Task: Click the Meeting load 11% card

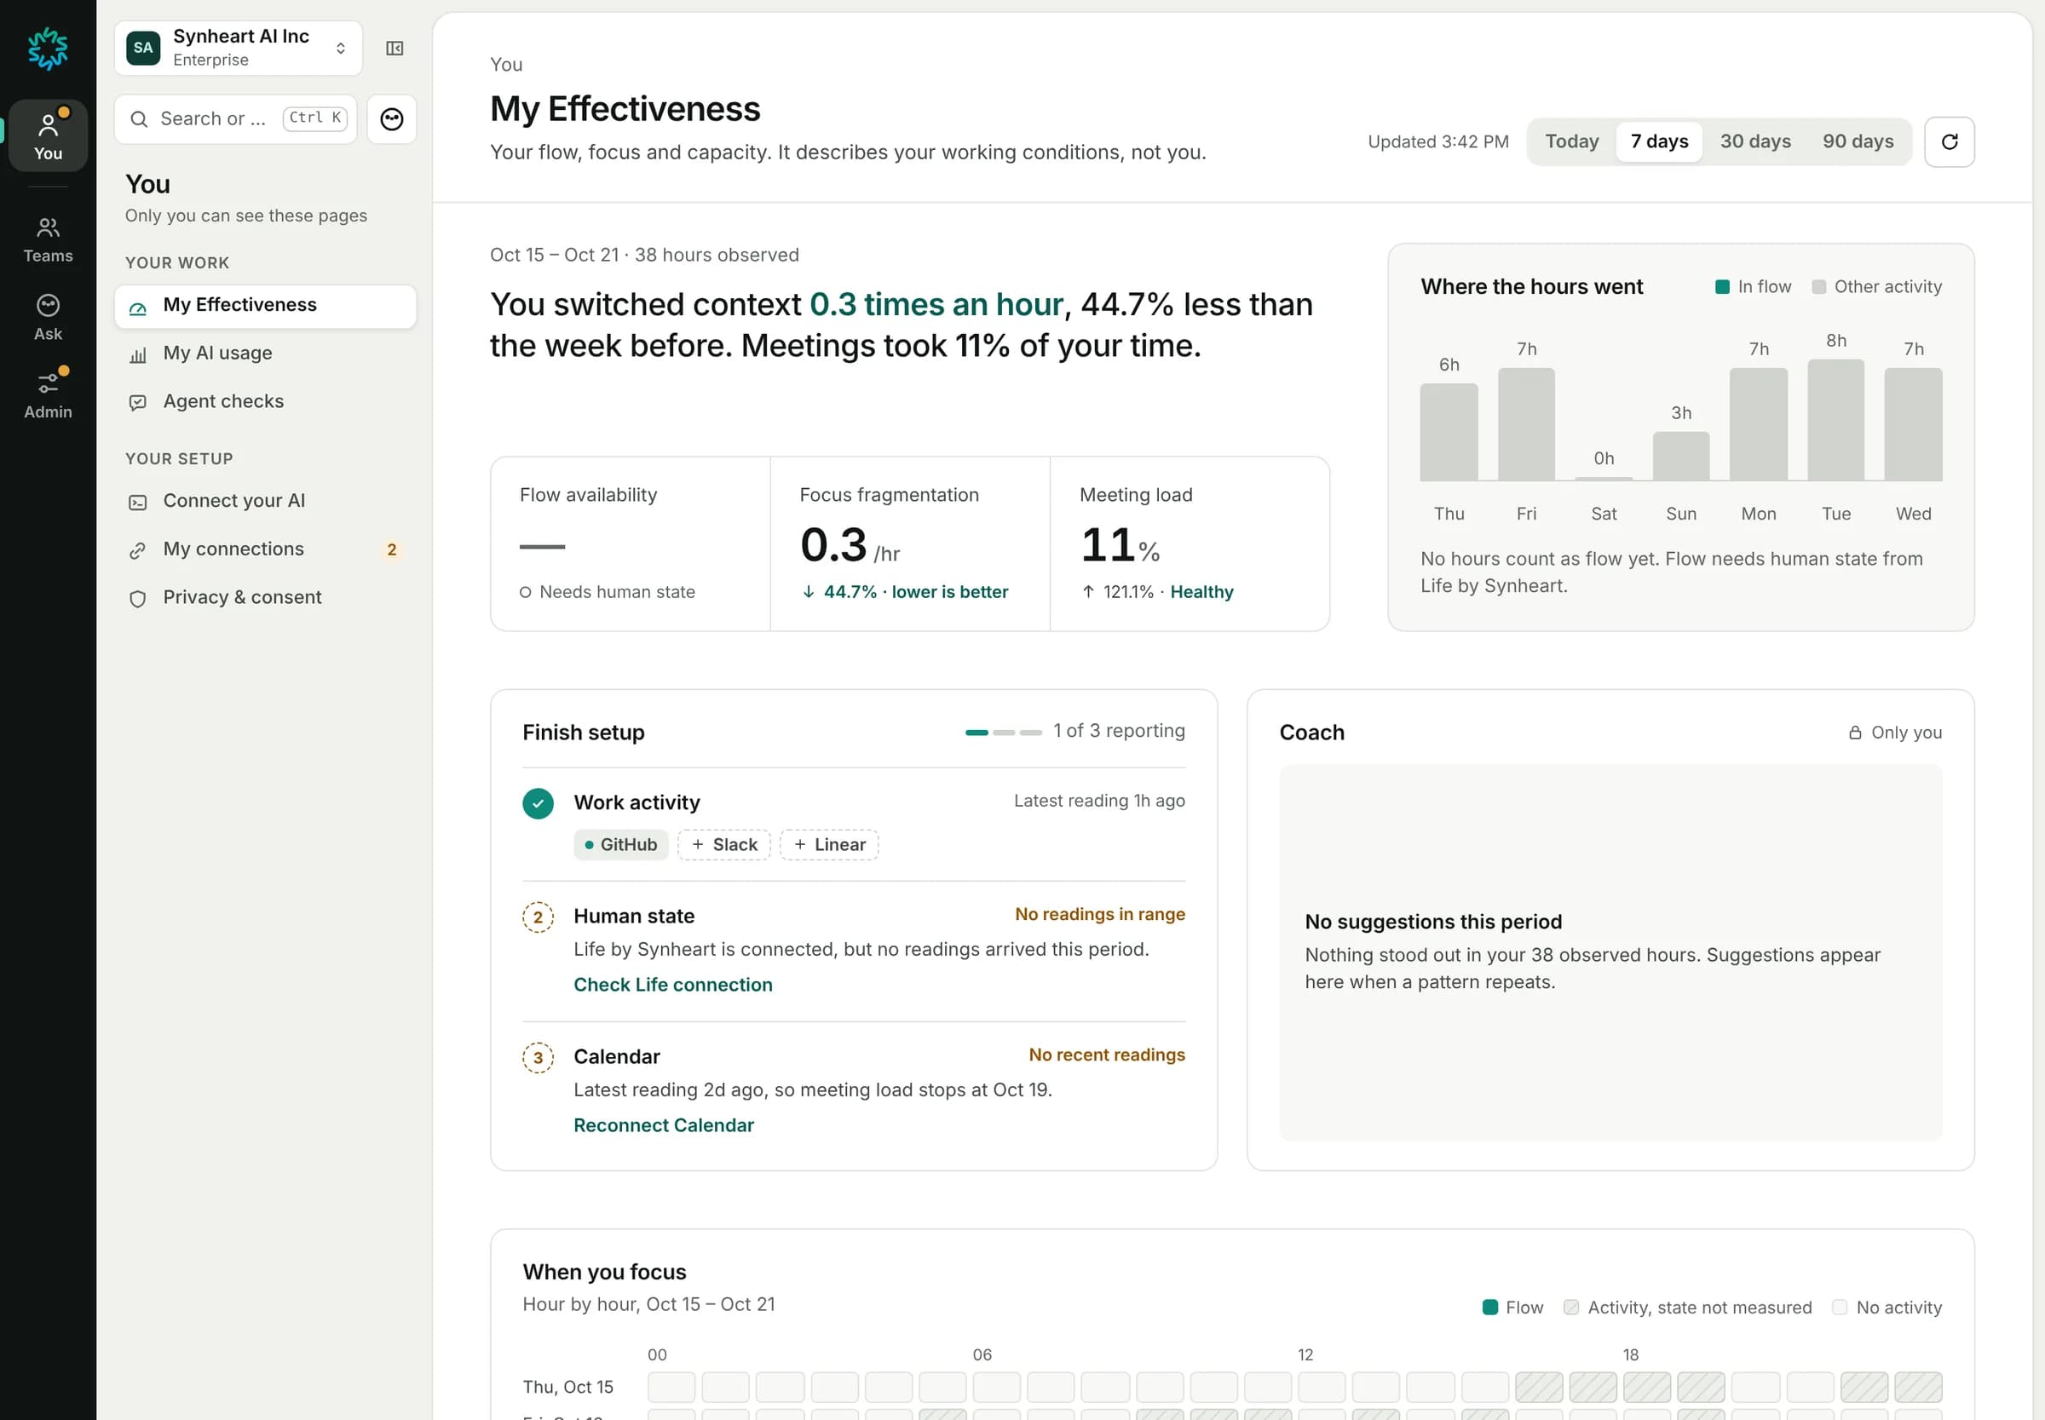Action: pos(1190,544)
